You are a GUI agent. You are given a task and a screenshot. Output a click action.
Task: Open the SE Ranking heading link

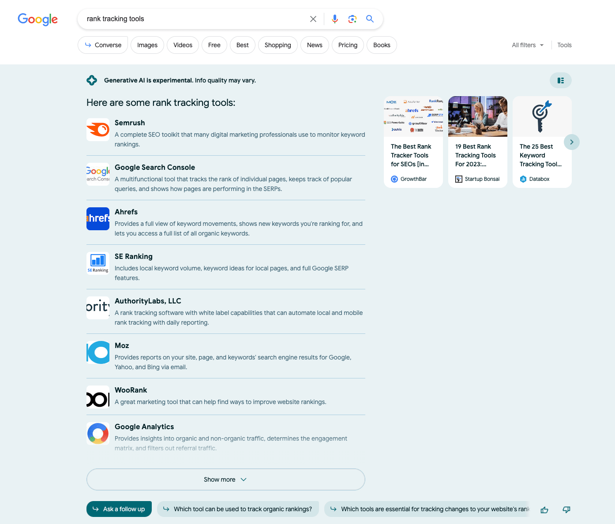coord(134,256)
